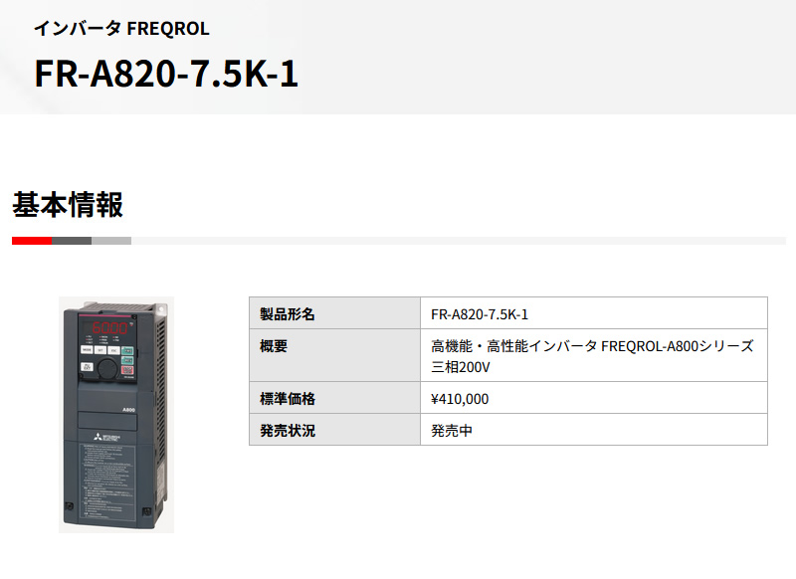
Task: Click the FREQROL-A800シリーズ description text
Action: (678, 346)
